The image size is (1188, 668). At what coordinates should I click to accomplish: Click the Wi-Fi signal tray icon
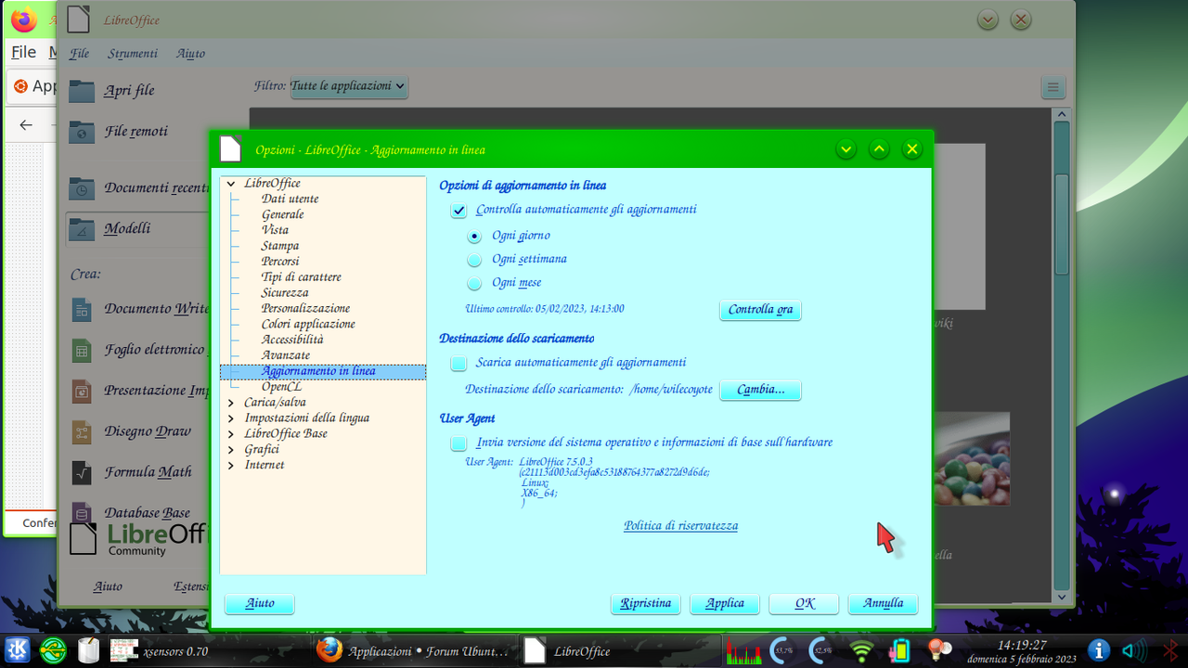point(862,651)
